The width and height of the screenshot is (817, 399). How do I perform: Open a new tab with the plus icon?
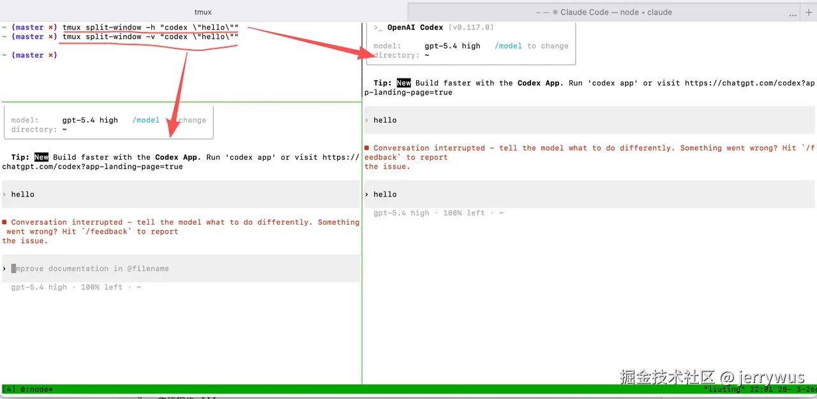(809, 12)
